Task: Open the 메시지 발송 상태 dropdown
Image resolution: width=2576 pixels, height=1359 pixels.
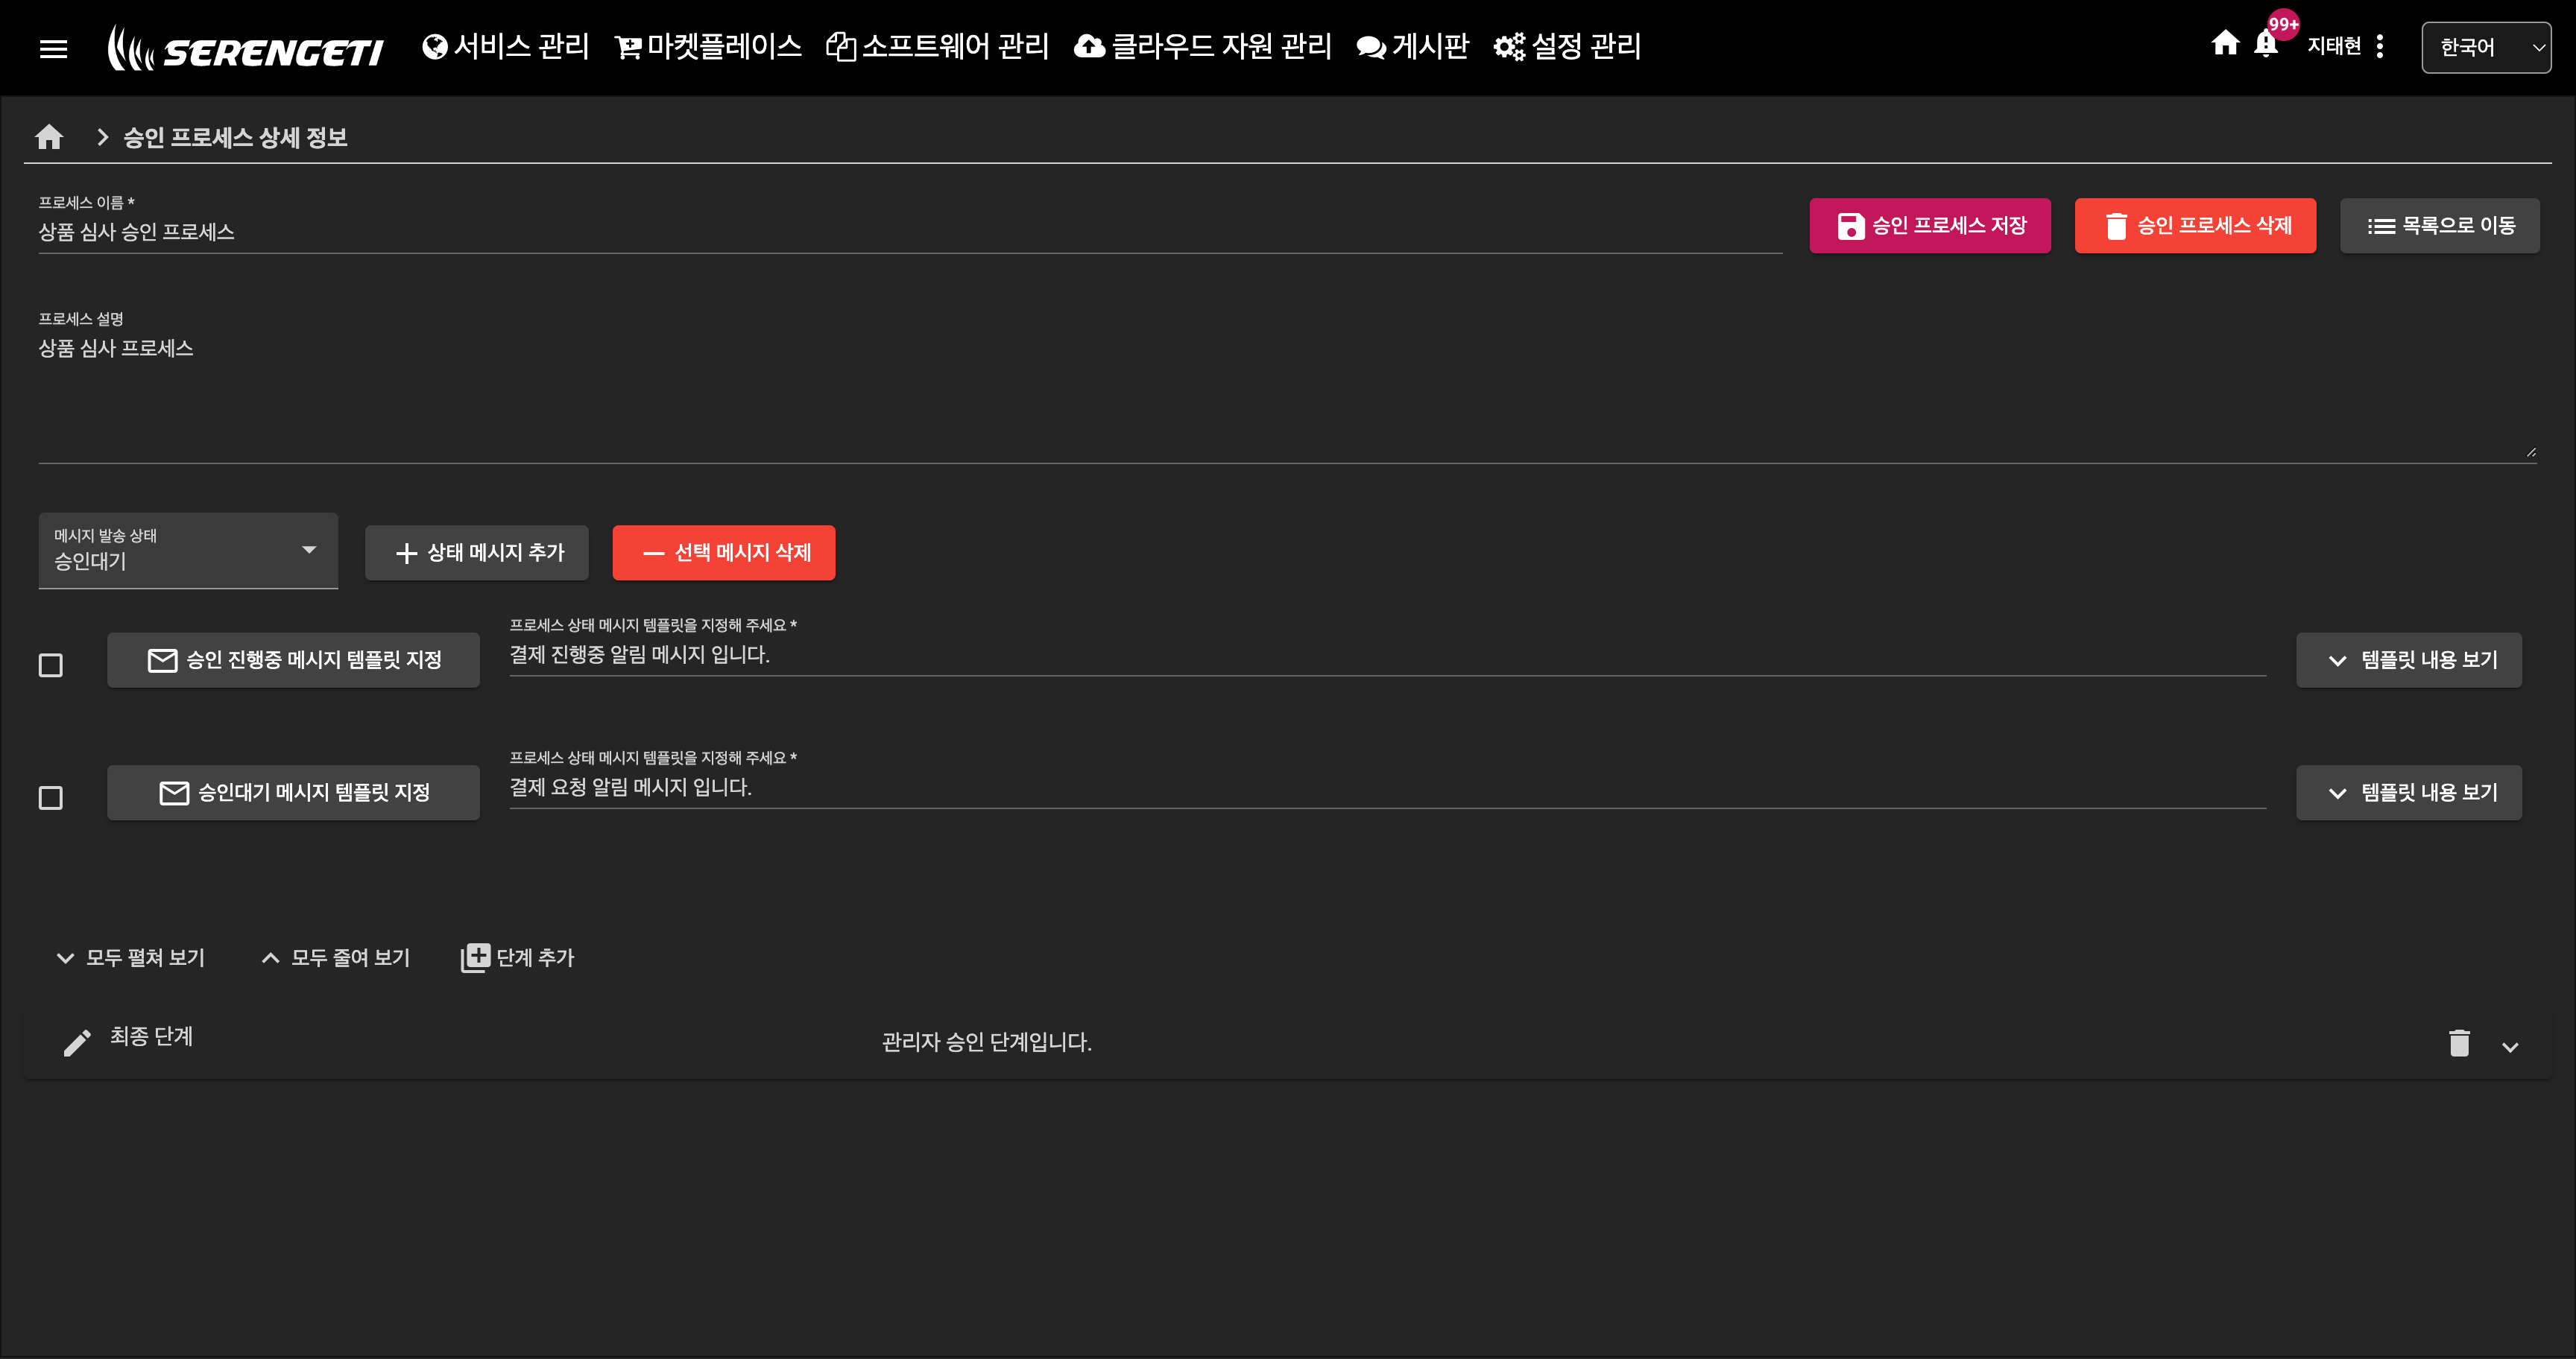Action: point(188,551)
